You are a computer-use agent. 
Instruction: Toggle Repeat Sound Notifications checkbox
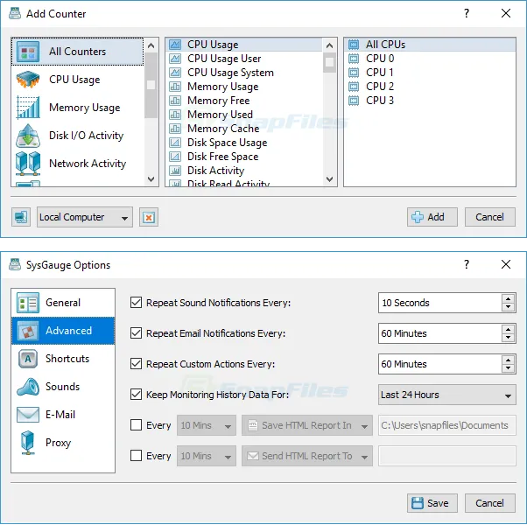coord(136,303)
